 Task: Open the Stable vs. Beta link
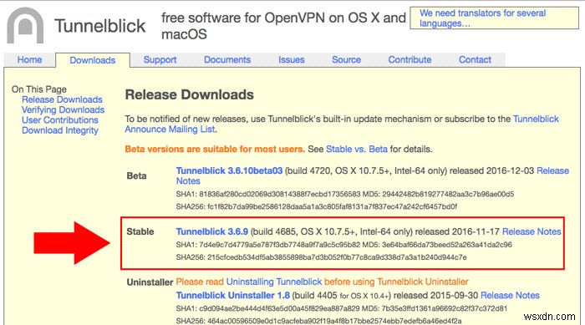click(x=357, y=149)
